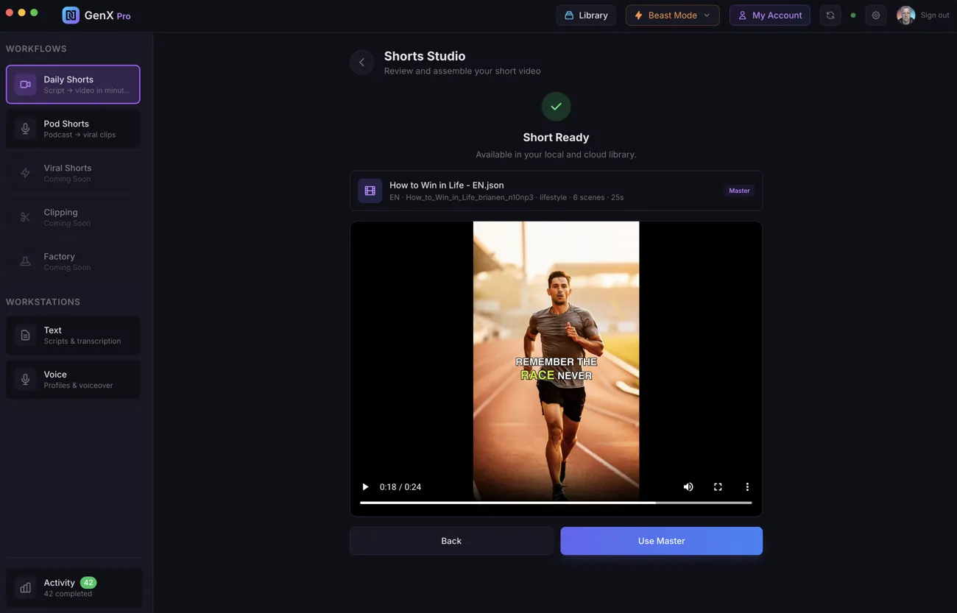Open the Pod Shorts microphone workflow
Viewport: 957px width, 613px height.
point(27,128)
